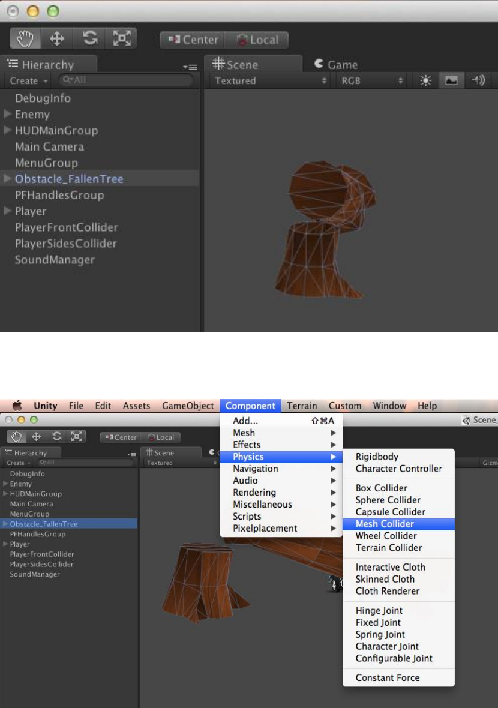
Task: Open the RGB render mode dropdown
Action: [x=372, y=81]
